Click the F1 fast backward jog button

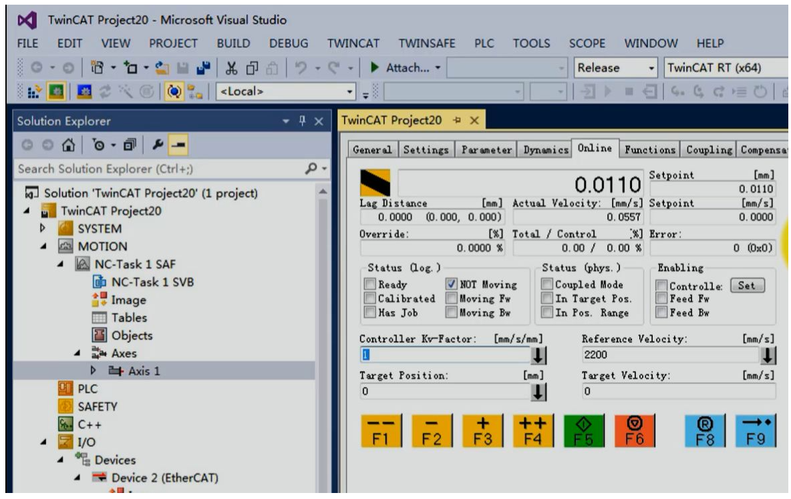[381, 431]
